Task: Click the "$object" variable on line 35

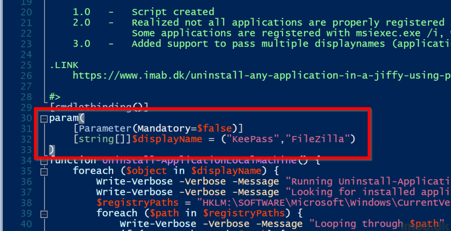Action: (x=146, y=171)
